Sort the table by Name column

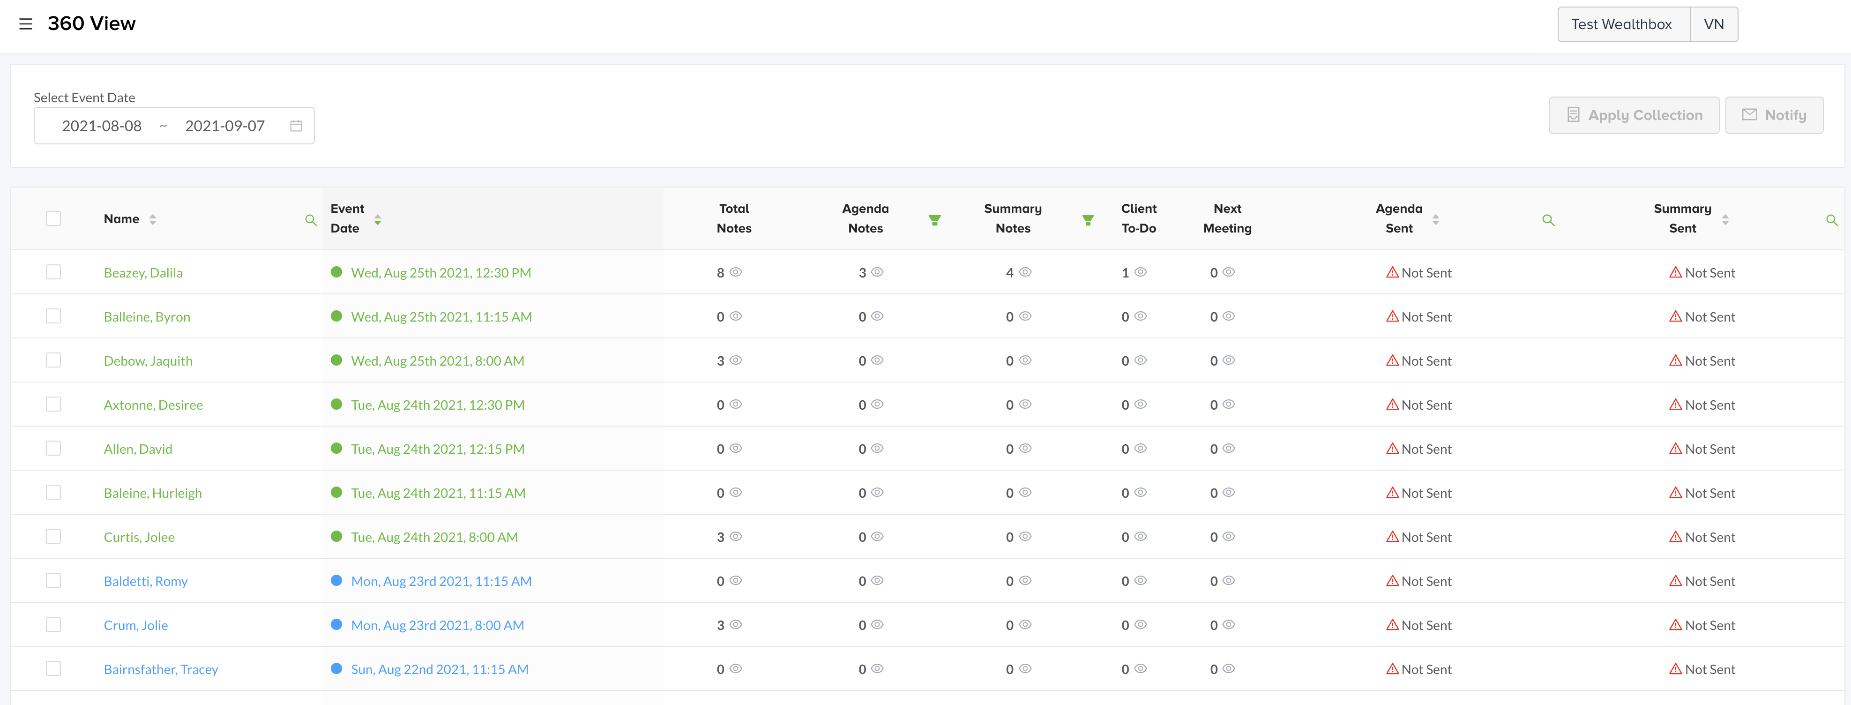[x=152, y=219]
